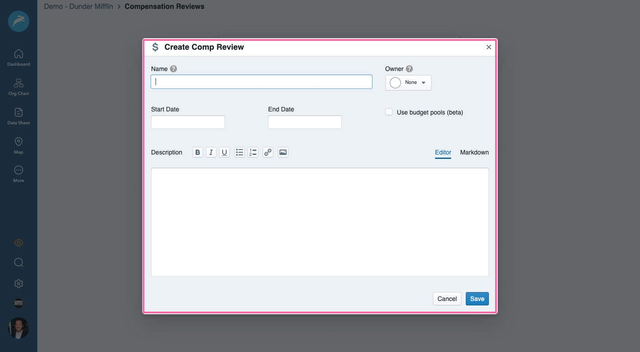Switch to the Editor tab
This screenshot has width=640, height=352.
pyautogui.click(x=443, y=152)
